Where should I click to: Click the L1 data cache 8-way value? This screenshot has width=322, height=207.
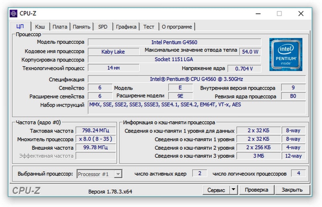click(x=293, y=130)
